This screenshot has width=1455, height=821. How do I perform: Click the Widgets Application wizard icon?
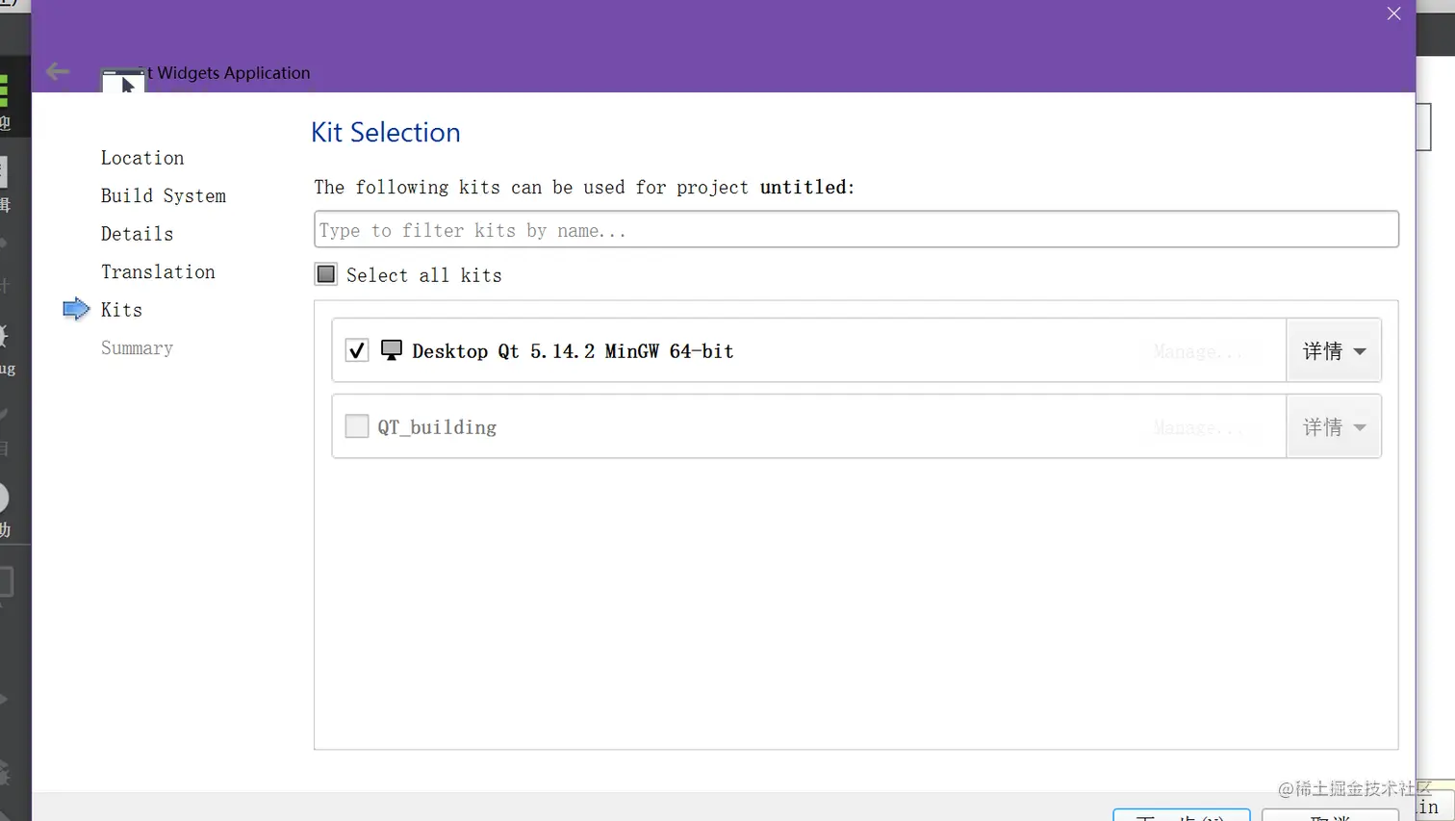coord(123,81)
